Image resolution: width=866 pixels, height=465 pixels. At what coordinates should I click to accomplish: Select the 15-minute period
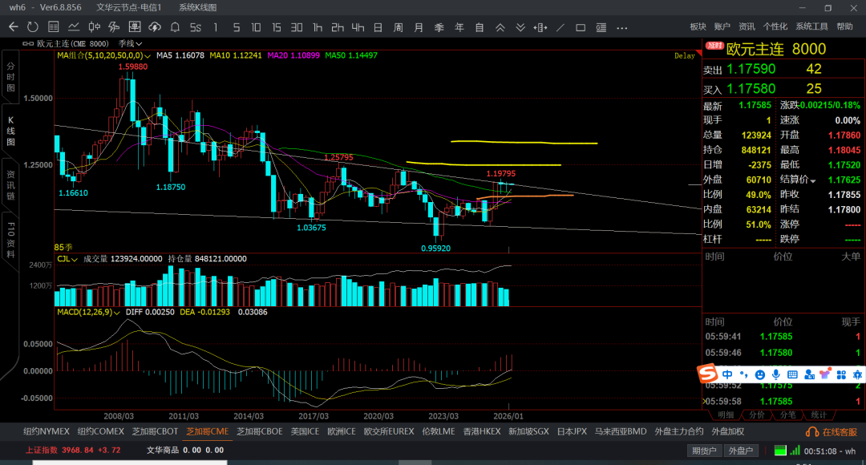coord(276,27)
